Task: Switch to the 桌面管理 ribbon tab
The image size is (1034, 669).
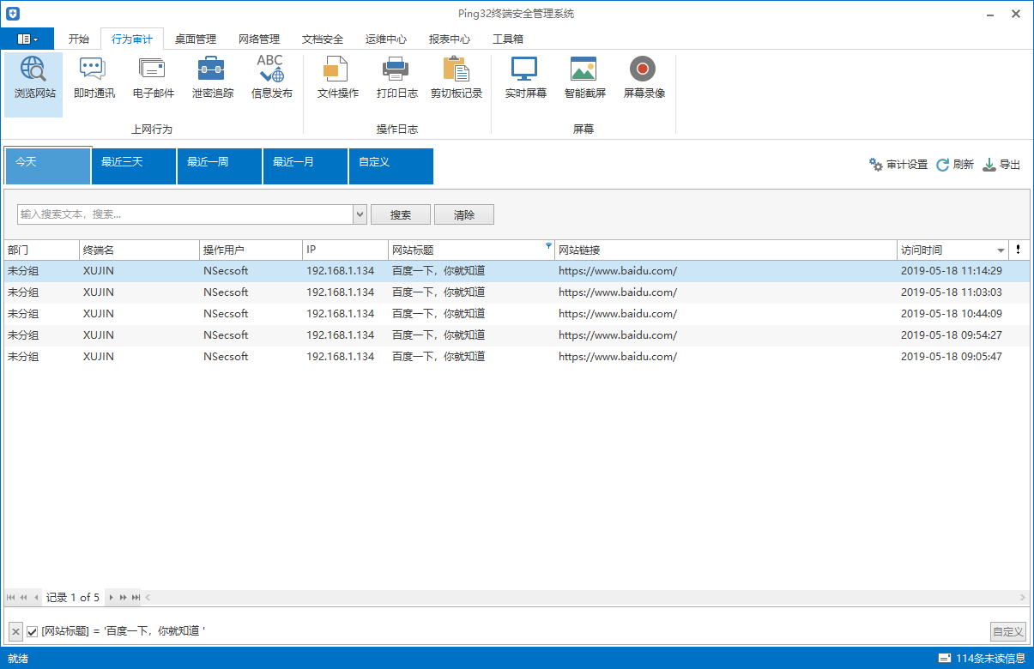Action: pos(196,39)
